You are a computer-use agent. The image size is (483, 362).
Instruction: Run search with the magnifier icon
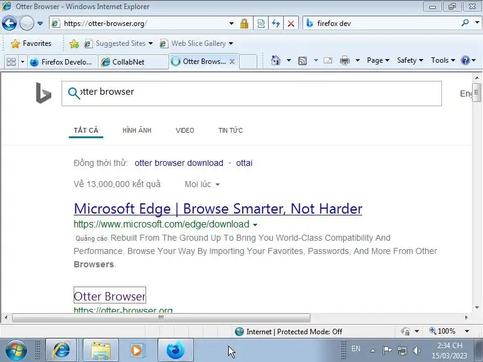(x=465, y=23)
